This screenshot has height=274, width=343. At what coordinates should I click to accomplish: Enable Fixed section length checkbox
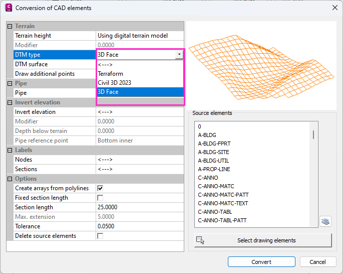100,198
